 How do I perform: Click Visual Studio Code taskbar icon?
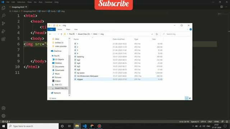(x=84, y=126)
